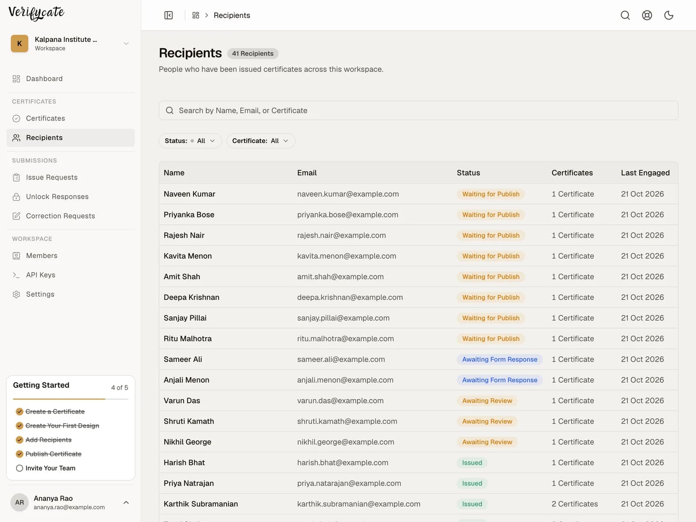This screenshot has width=696, height=522.
Task: Click the Kalpana Institute workspace avatar
Action: click(20, 43)
